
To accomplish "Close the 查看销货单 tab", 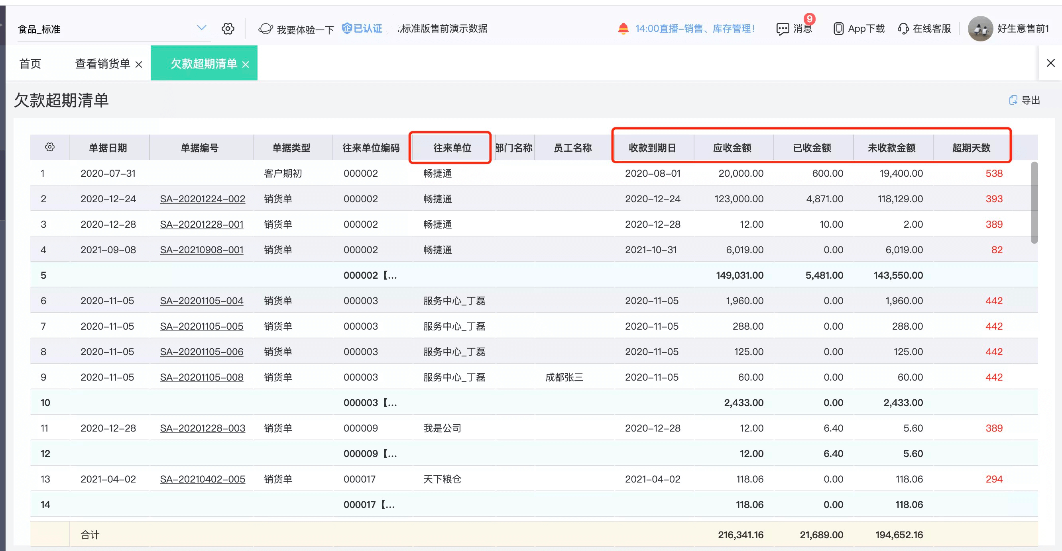I will (138, 64).
